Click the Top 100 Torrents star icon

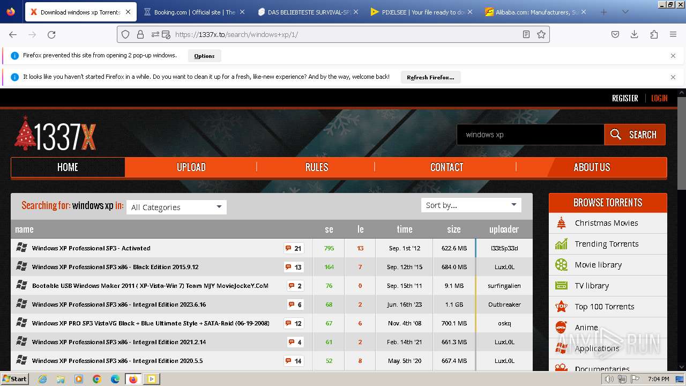pyautogui.click(x=561, y=307)
